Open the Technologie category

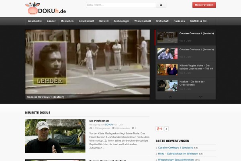point(121,21)
